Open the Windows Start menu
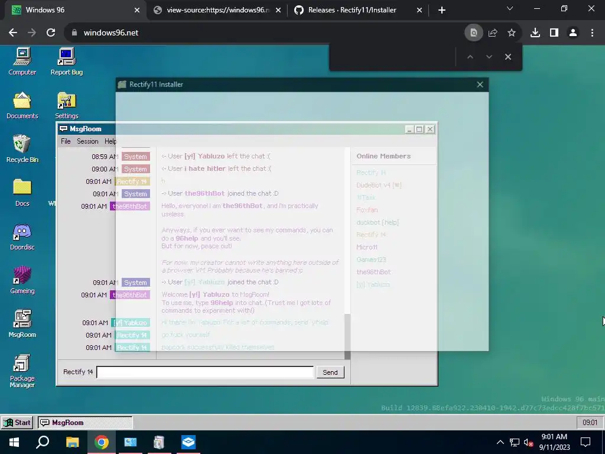605x454 pixels. (14, 442)
